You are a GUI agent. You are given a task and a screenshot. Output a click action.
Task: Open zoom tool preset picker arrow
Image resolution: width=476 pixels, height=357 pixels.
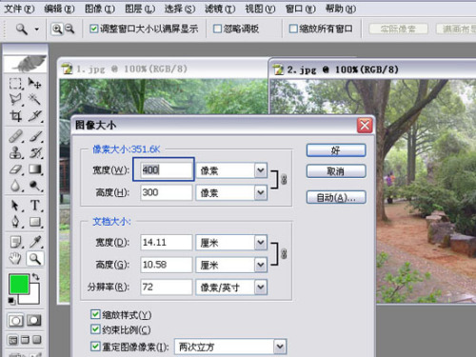click(37, 30)
